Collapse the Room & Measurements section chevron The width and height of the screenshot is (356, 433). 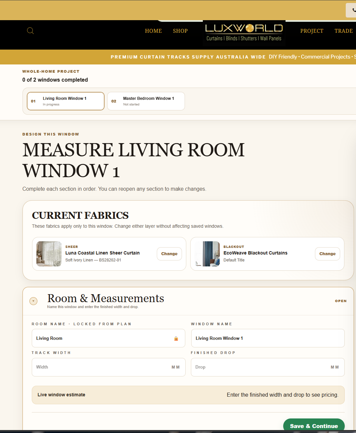33,301
